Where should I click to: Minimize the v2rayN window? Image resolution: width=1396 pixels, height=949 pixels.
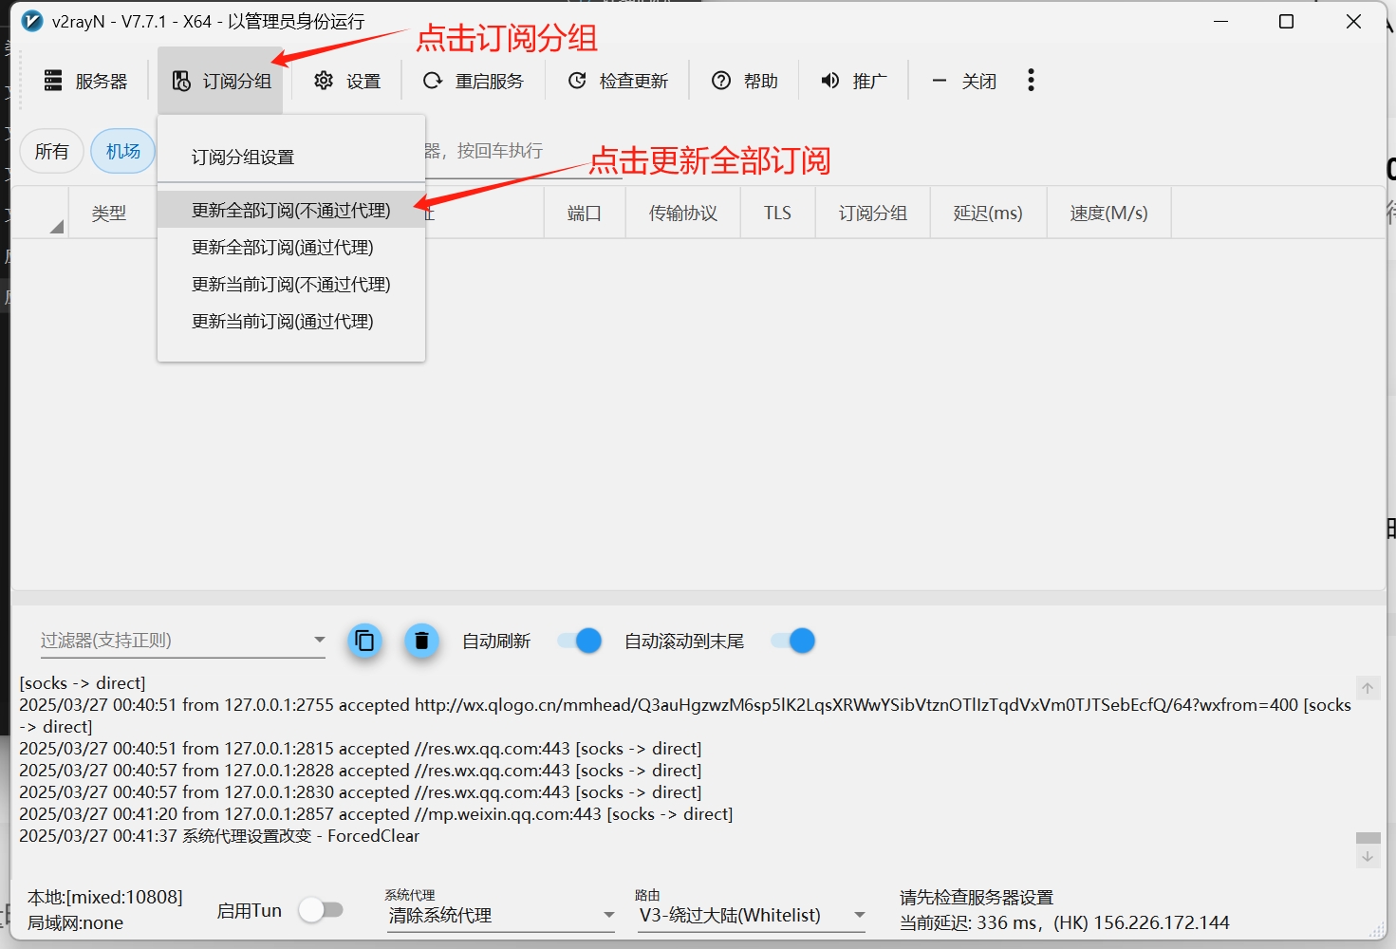pyautogui.click(x=1221, y=21)
